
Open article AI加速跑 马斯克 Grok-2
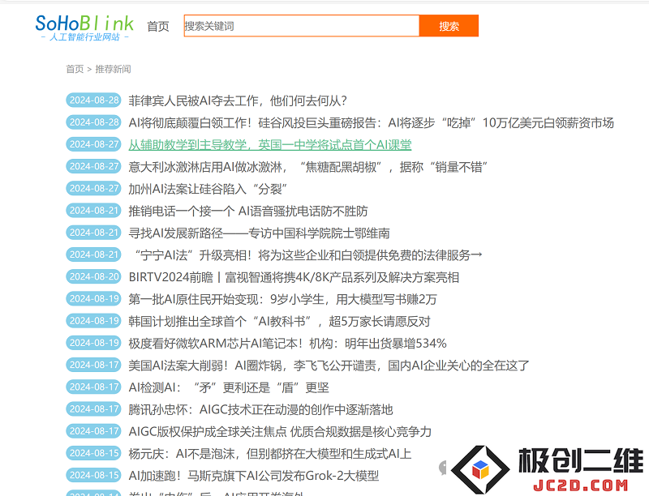[x=254, y=476]
